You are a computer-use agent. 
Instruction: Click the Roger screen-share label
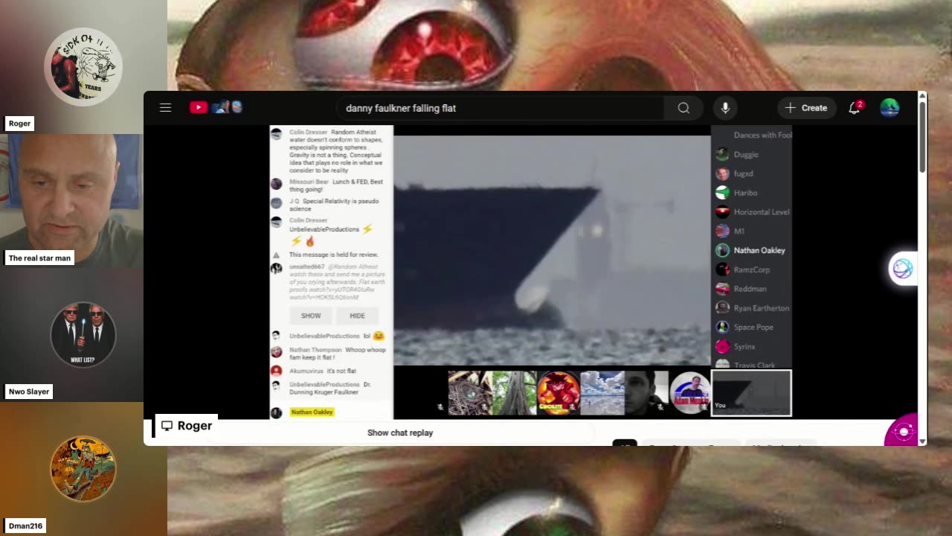tap(187, 426)
